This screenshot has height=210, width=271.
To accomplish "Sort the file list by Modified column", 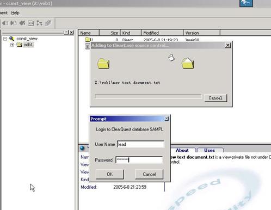I will point(162,33).
